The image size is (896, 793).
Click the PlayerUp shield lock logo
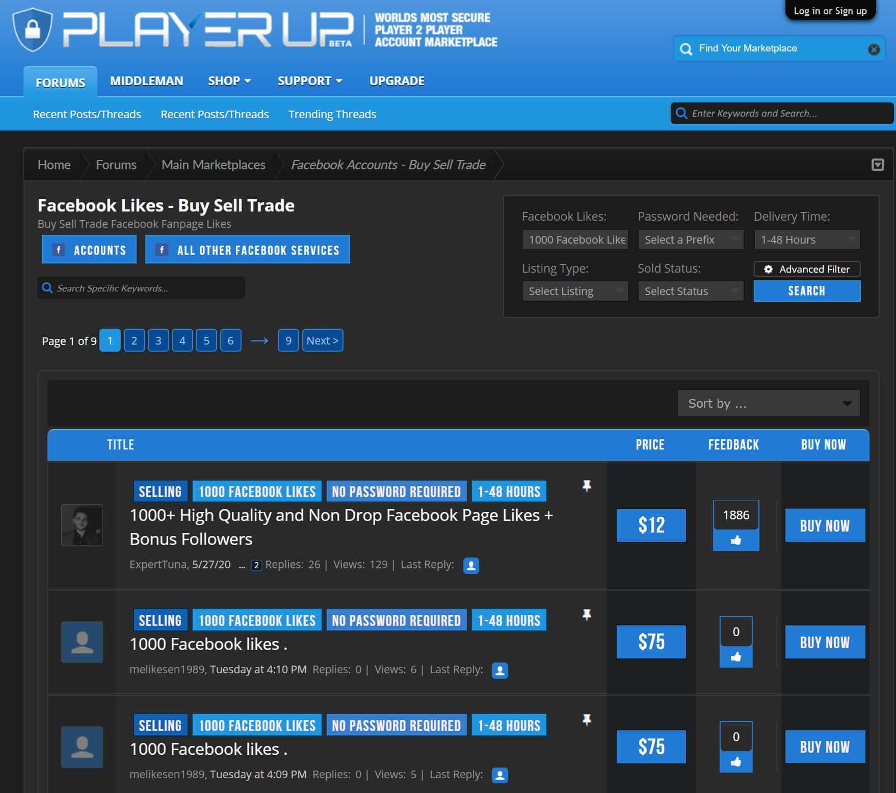coord(33,30)
